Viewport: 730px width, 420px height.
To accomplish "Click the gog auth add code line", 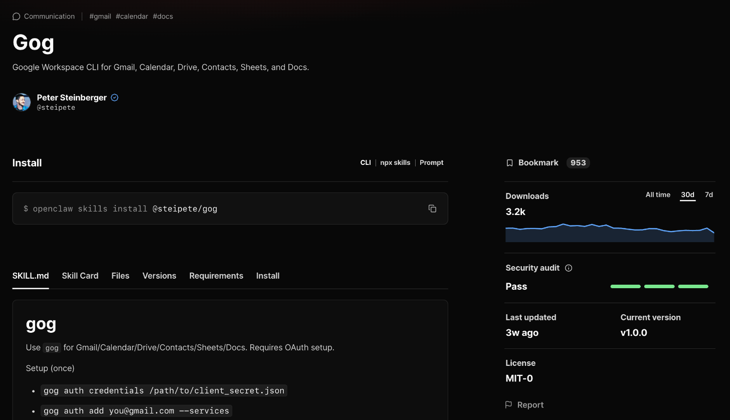I will click(x=136, y=411).
